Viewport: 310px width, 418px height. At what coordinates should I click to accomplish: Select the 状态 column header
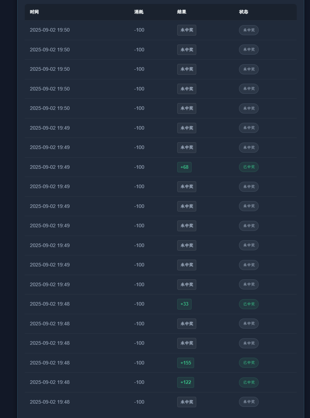pos(244,12)
